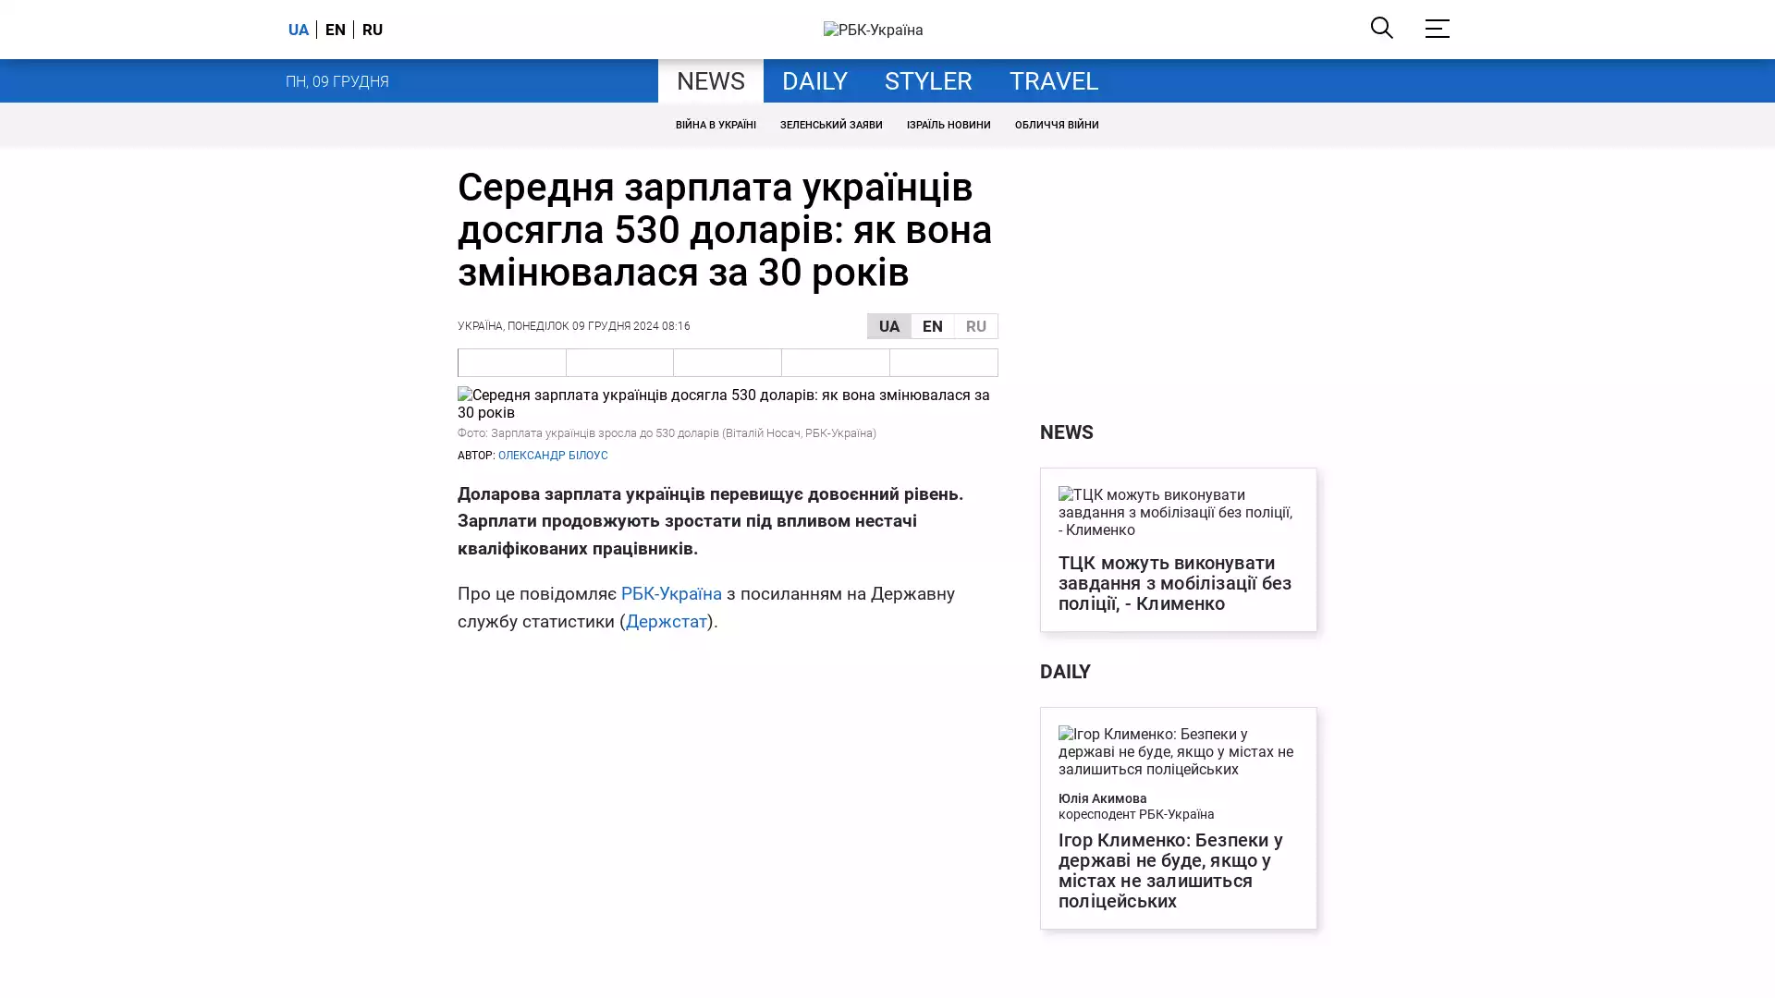Open author Олександр Білоус profile
This screenshot has height=998, width=1775.
(x=553, y=456)
